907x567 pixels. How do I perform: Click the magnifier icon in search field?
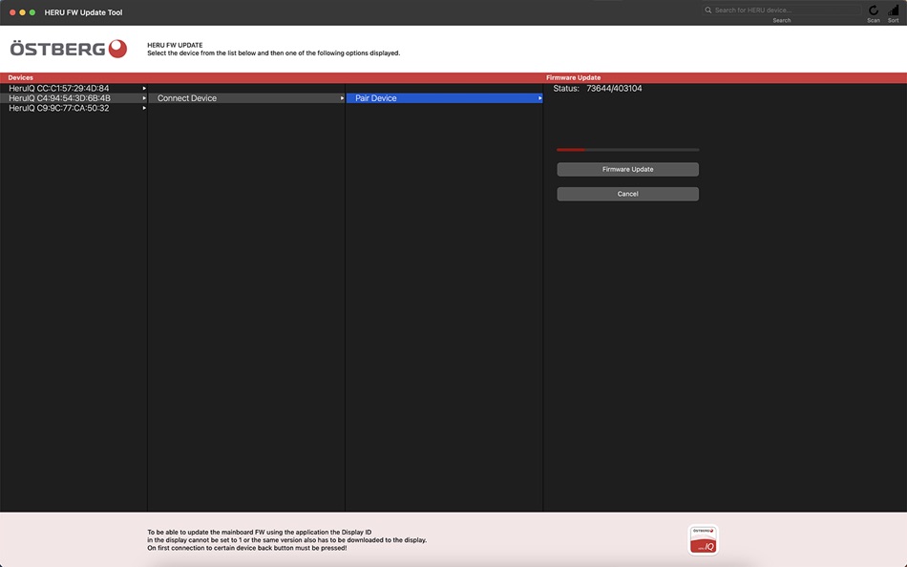708,10
